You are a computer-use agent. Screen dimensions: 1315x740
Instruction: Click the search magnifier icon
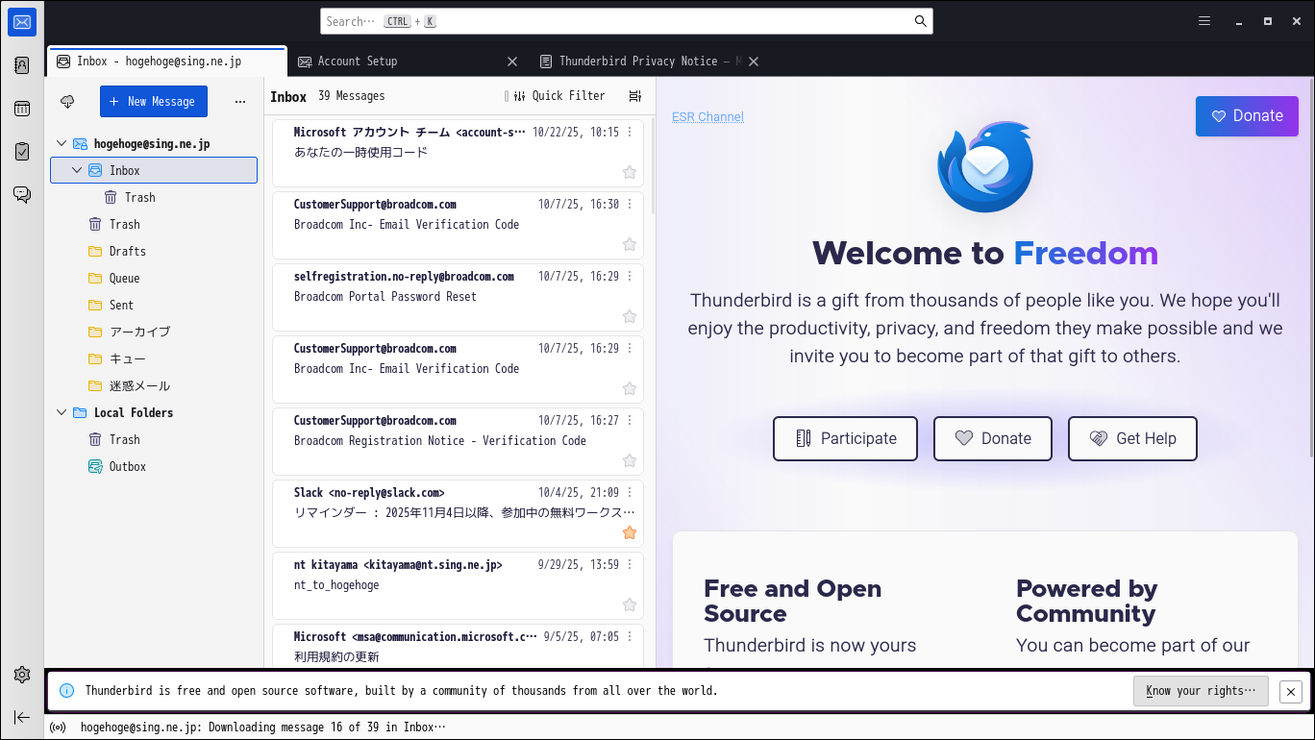click(920, 21)
